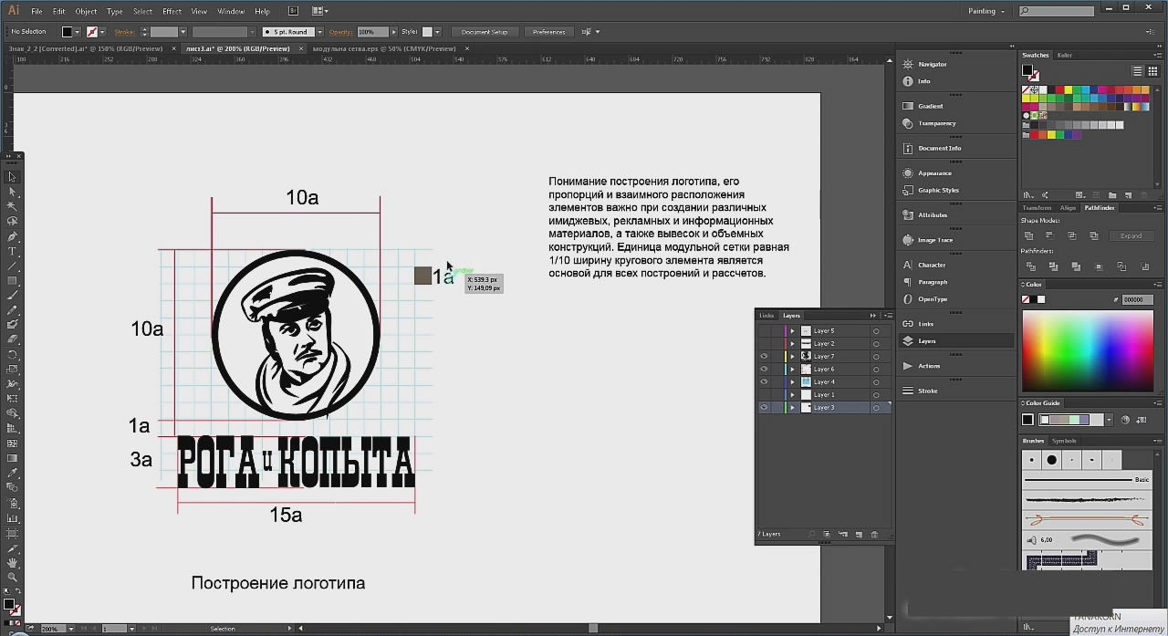Click target circle of Layer 7
The width and height of the screenshot is (1168, 636).
(876, 356)
